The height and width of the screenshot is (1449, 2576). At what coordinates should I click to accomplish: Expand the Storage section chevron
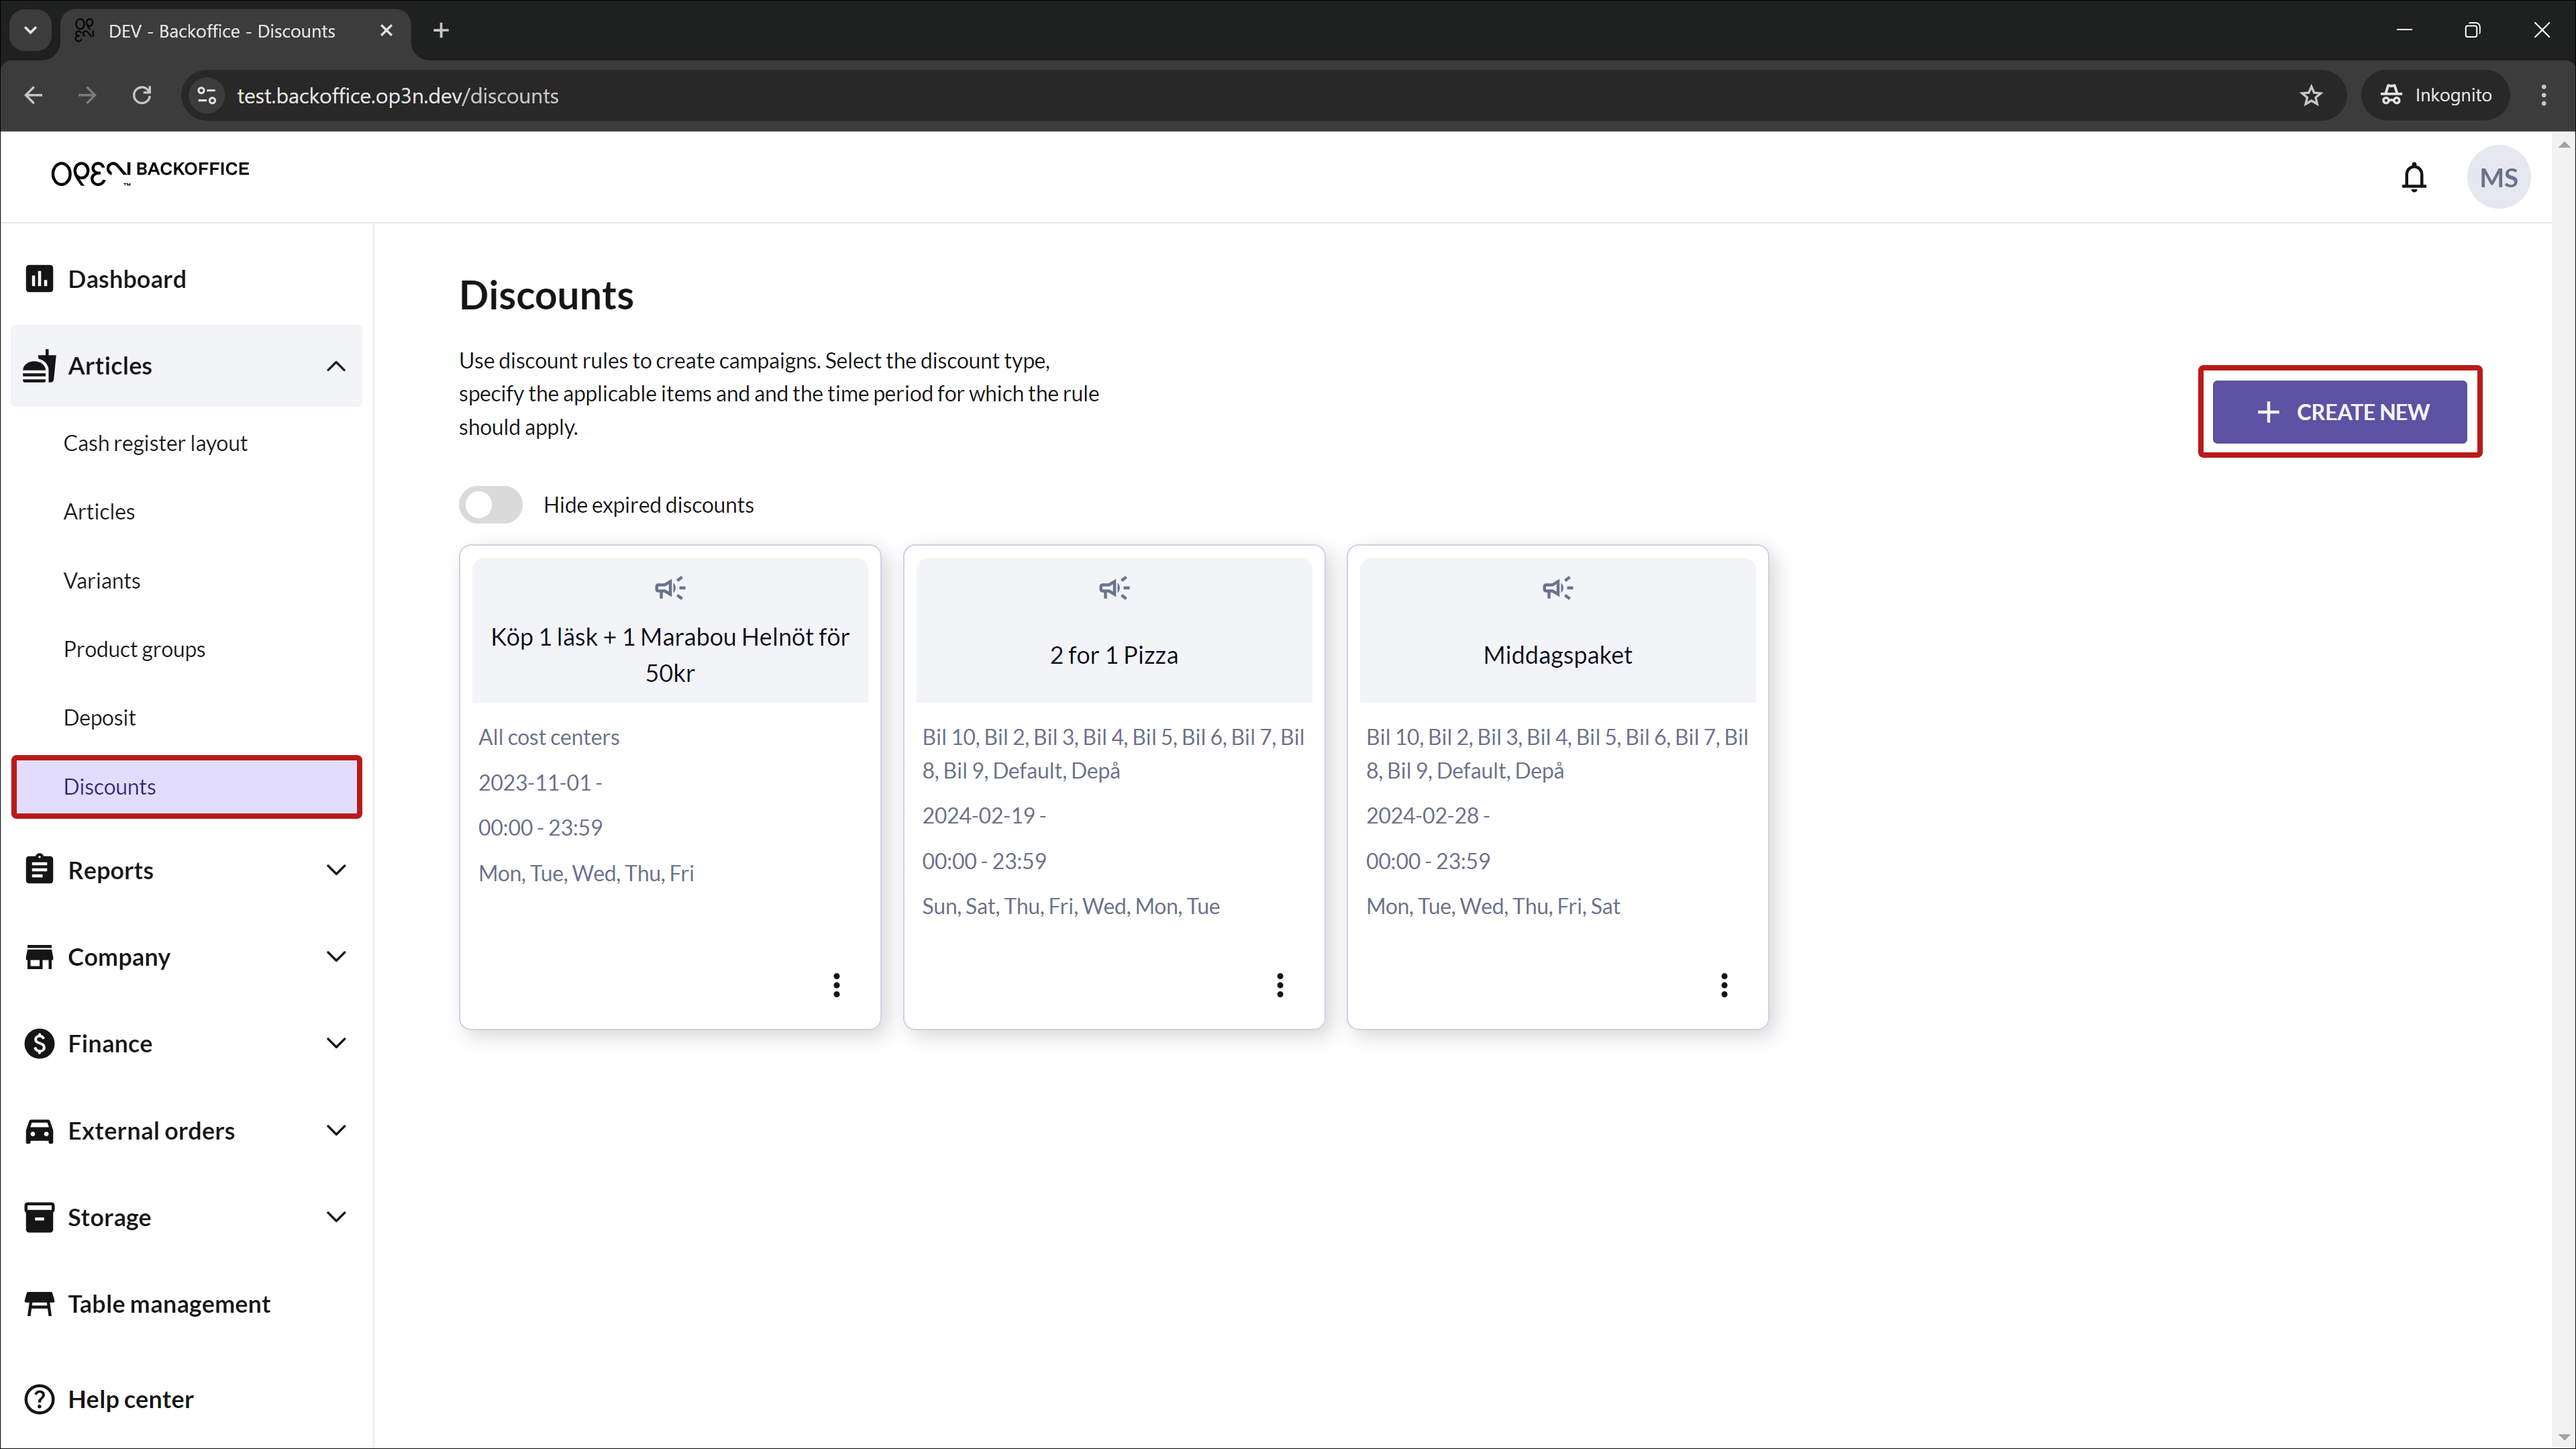(336, 1217)
